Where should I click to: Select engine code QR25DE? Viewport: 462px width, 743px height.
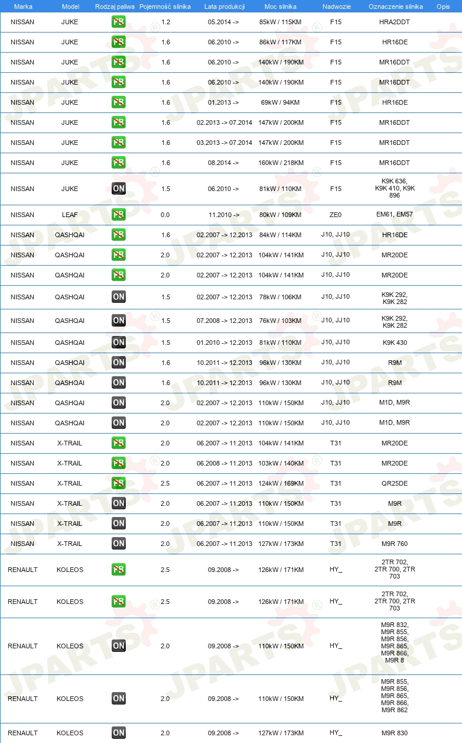395,483
